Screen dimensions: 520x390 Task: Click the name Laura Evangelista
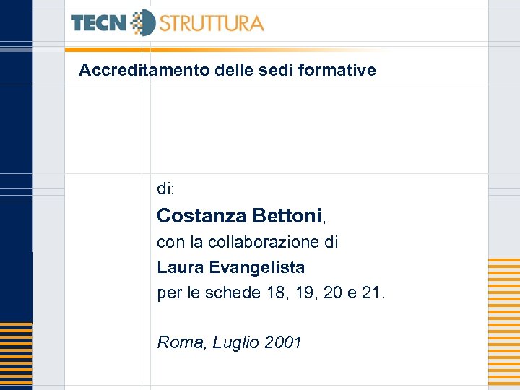[x=231, y=267]
